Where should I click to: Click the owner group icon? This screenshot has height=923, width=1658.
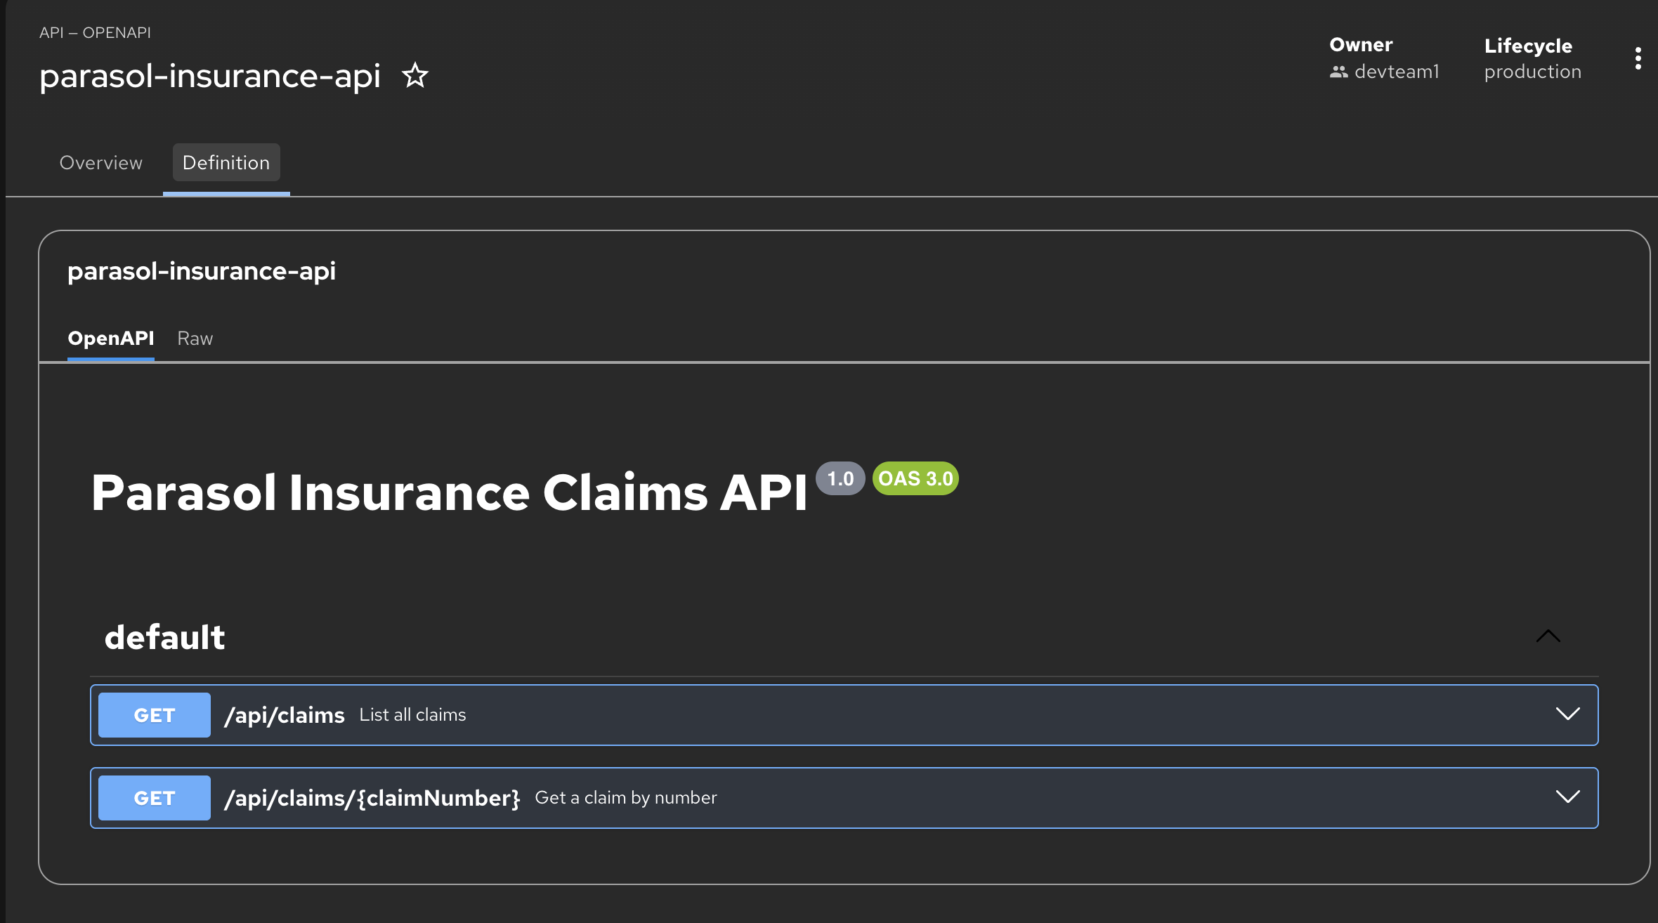point(1338,72)
